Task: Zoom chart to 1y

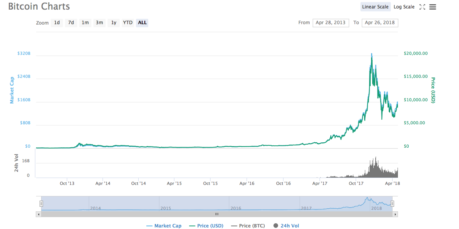Action: (114, 23)
